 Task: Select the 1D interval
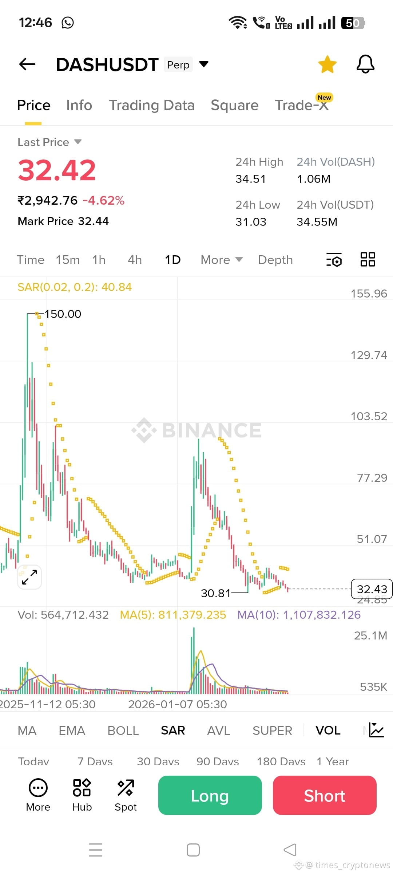(x=173, y=260)
